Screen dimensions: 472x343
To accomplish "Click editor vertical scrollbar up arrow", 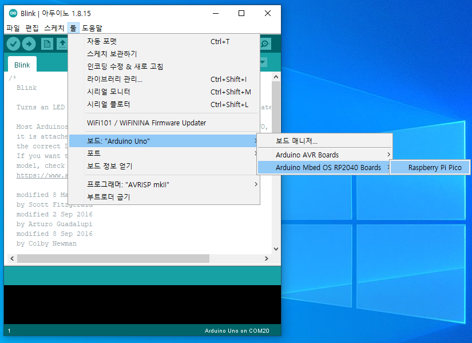I will point(276,77).
